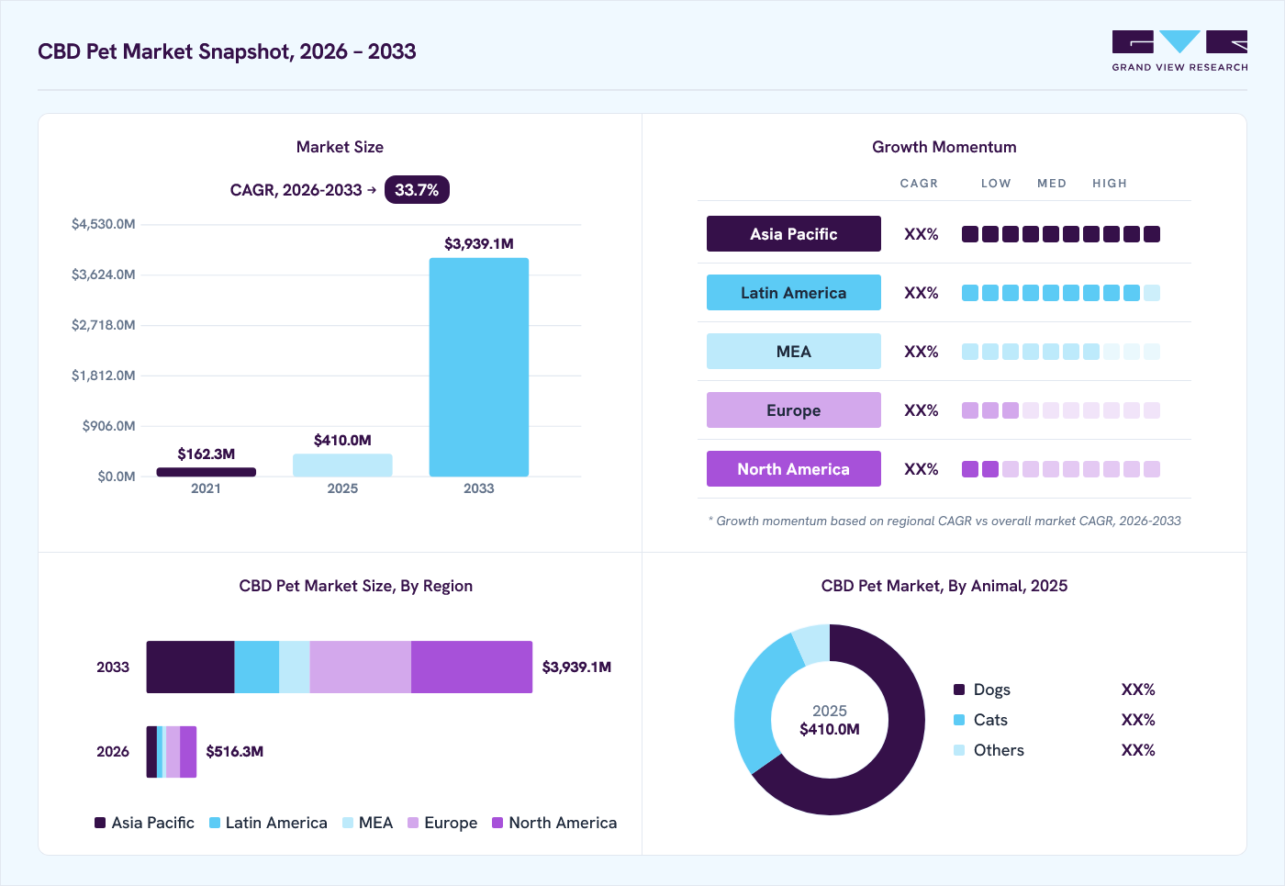
Task: Select the Asia Pacific region label in Growth Momentum
Action: (794, 234)
